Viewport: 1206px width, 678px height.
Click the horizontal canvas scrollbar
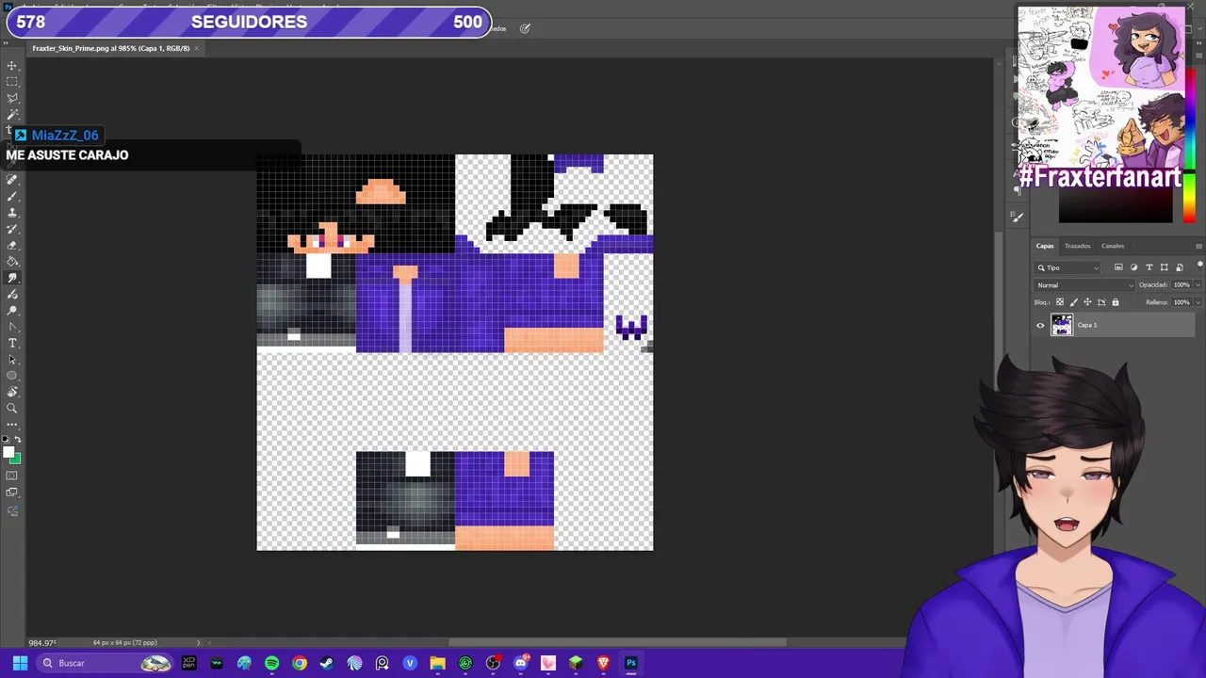[617, 643]
